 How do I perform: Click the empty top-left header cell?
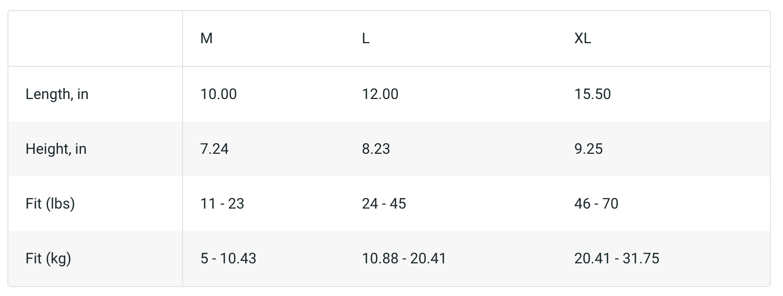(95, 39)
